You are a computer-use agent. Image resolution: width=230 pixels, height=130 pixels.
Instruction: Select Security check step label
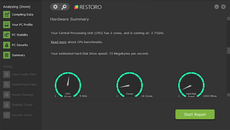22,115
